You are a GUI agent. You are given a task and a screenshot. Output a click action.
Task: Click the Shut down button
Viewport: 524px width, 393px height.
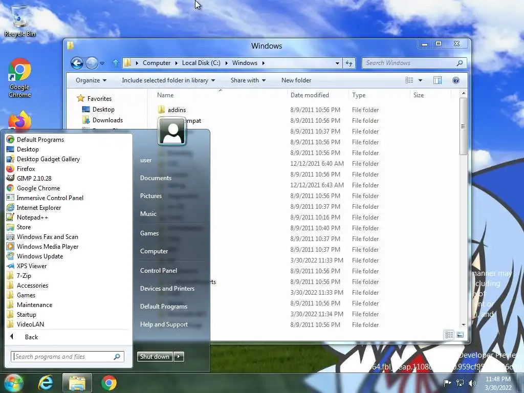coord(155,357)
